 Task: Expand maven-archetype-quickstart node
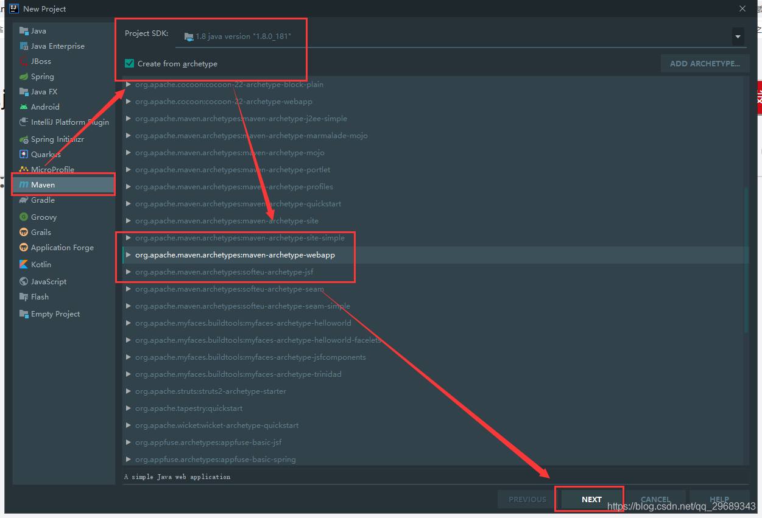tap(128, 204)
